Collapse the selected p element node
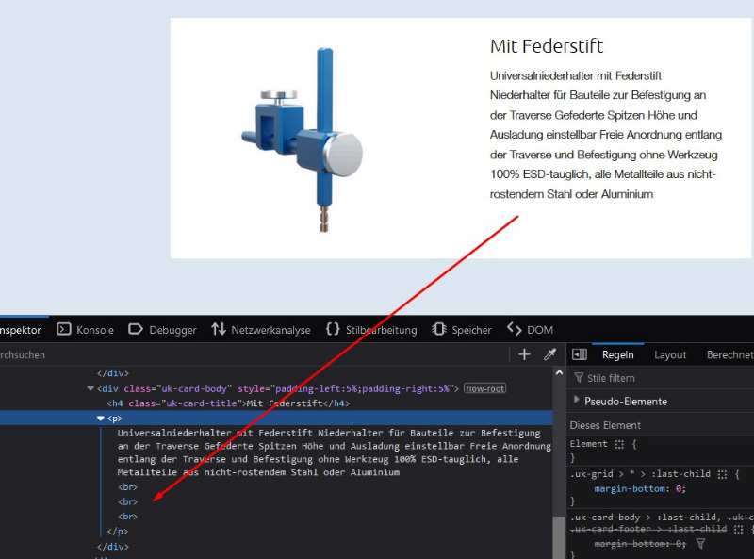The width and height of the screenshot is (754, 559). click(x=101, y=419)
